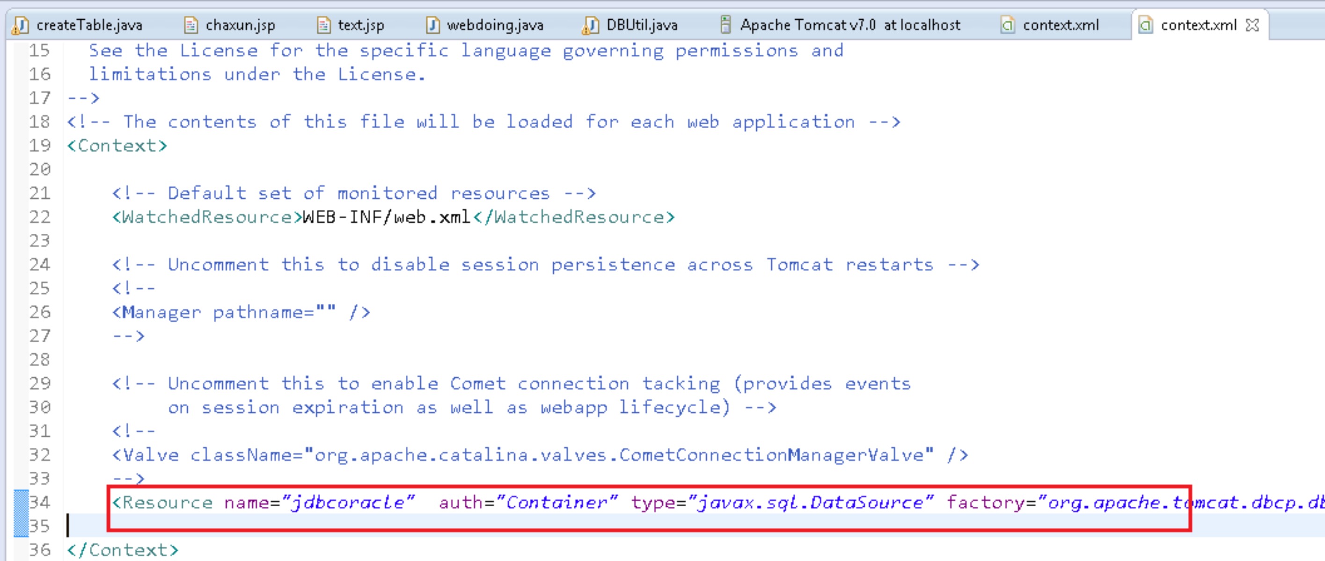Click the Tomcat server tab icon

click(x=725, y=25)
